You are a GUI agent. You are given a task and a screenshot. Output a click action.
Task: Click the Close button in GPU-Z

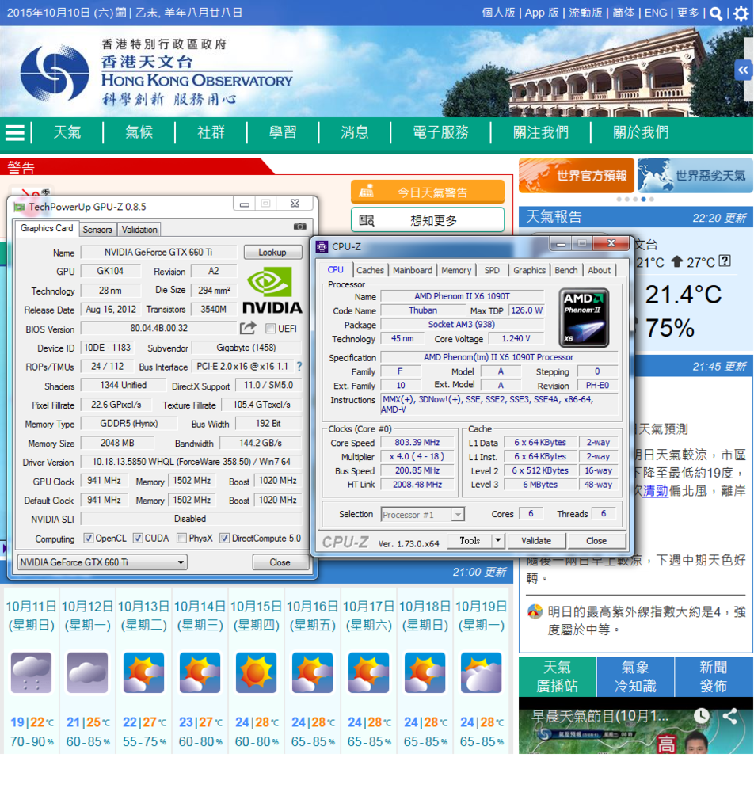point(280,562)
